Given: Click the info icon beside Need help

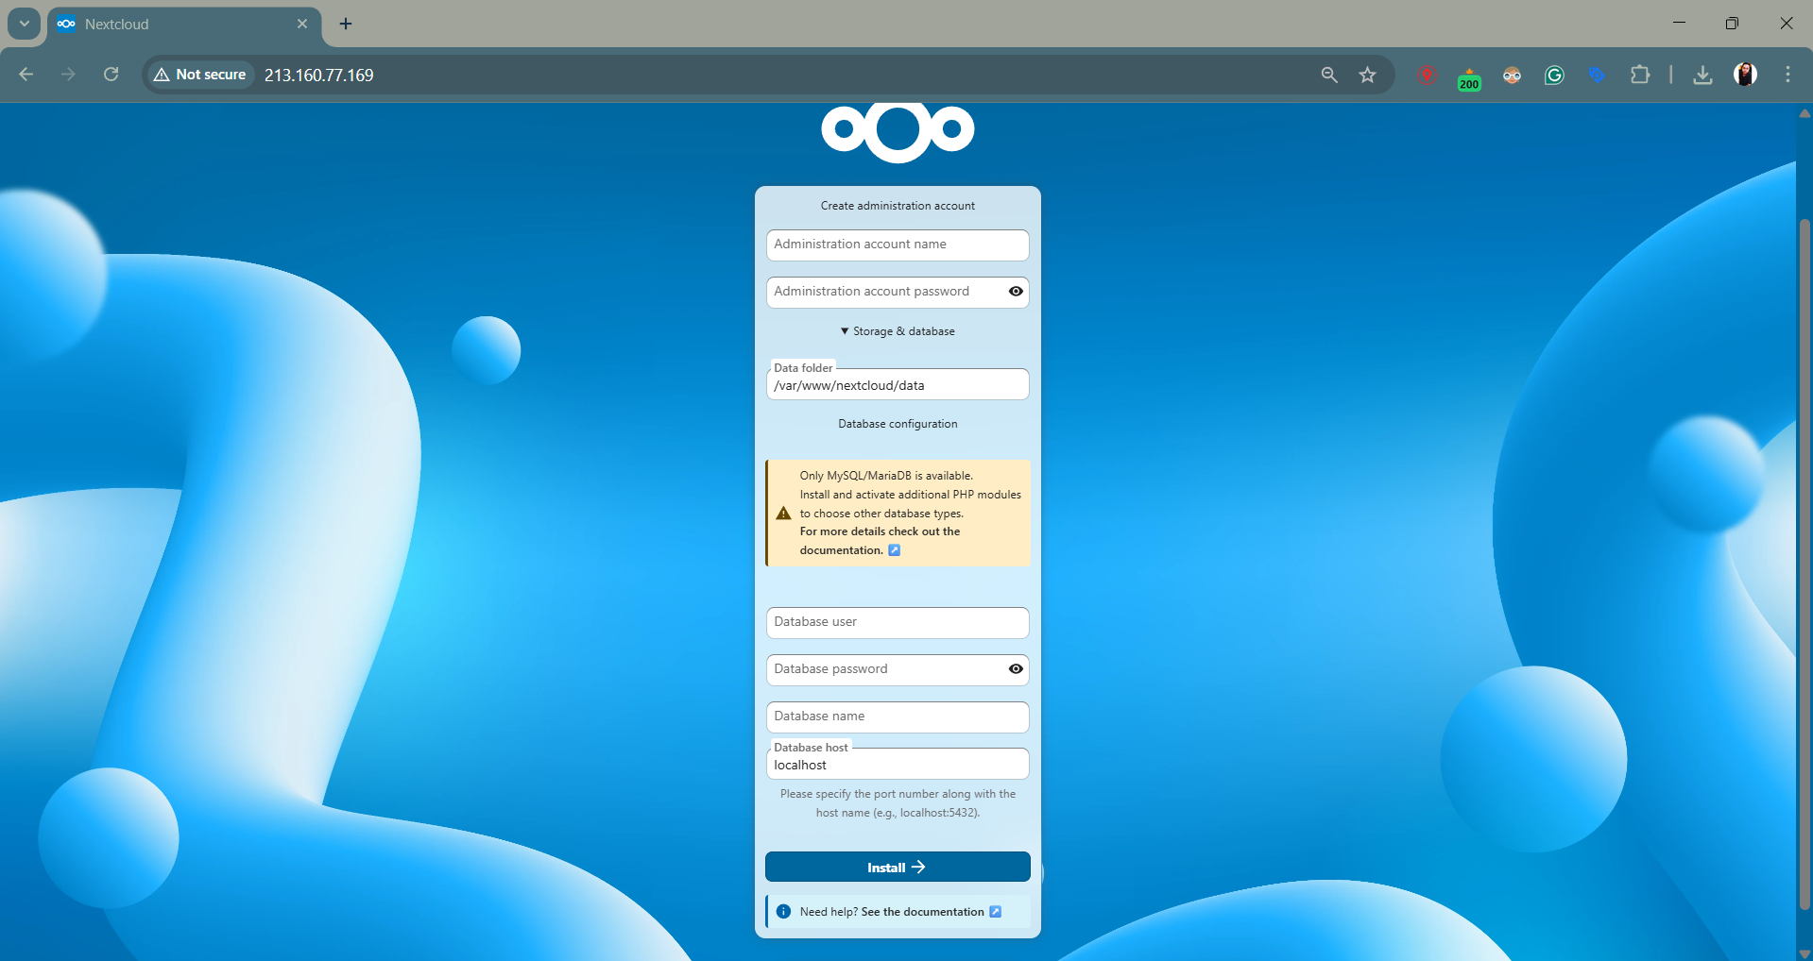Looking at the screenshot, I should click(x=783, y=912).
